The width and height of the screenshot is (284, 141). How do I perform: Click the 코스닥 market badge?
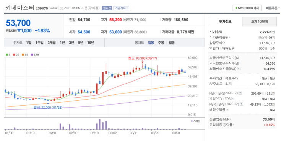[54, 8]
